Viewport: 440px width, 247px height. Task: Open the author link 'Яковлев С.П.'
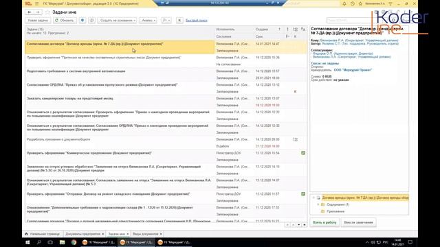point(360,44)
